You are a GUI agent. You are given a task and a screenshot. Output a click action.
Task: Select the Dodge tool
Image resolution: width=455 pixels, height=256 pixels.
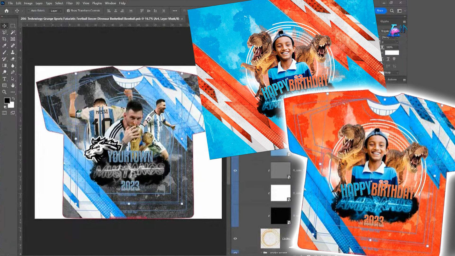[5, 72]
